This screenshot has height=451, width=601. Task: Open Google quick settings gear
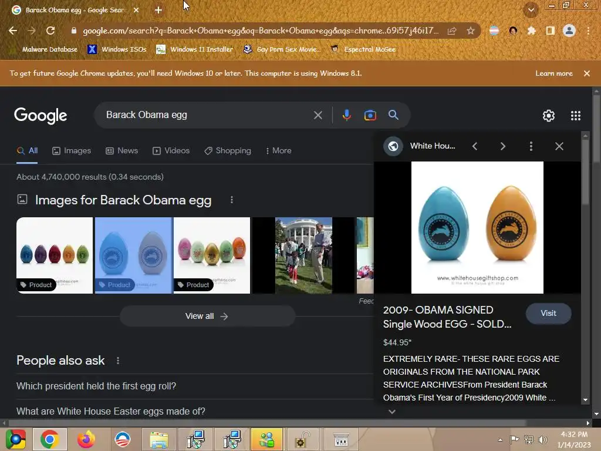click(x=549, y=116)
